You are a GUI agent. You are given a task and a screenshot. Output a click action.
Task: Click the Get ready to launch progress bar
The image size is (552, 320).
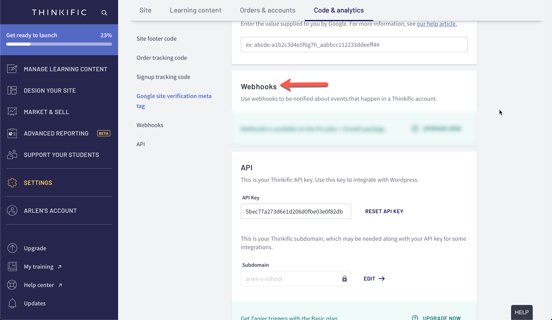tap(59, 44)
